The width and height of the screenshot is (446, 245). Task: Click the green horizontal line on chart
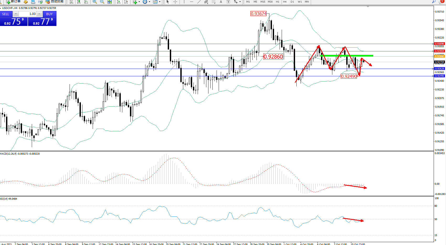click(347, 56)
